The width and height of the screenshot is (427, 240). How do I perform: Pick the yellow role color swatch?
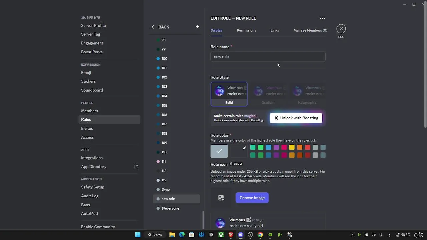click(292, 147)
